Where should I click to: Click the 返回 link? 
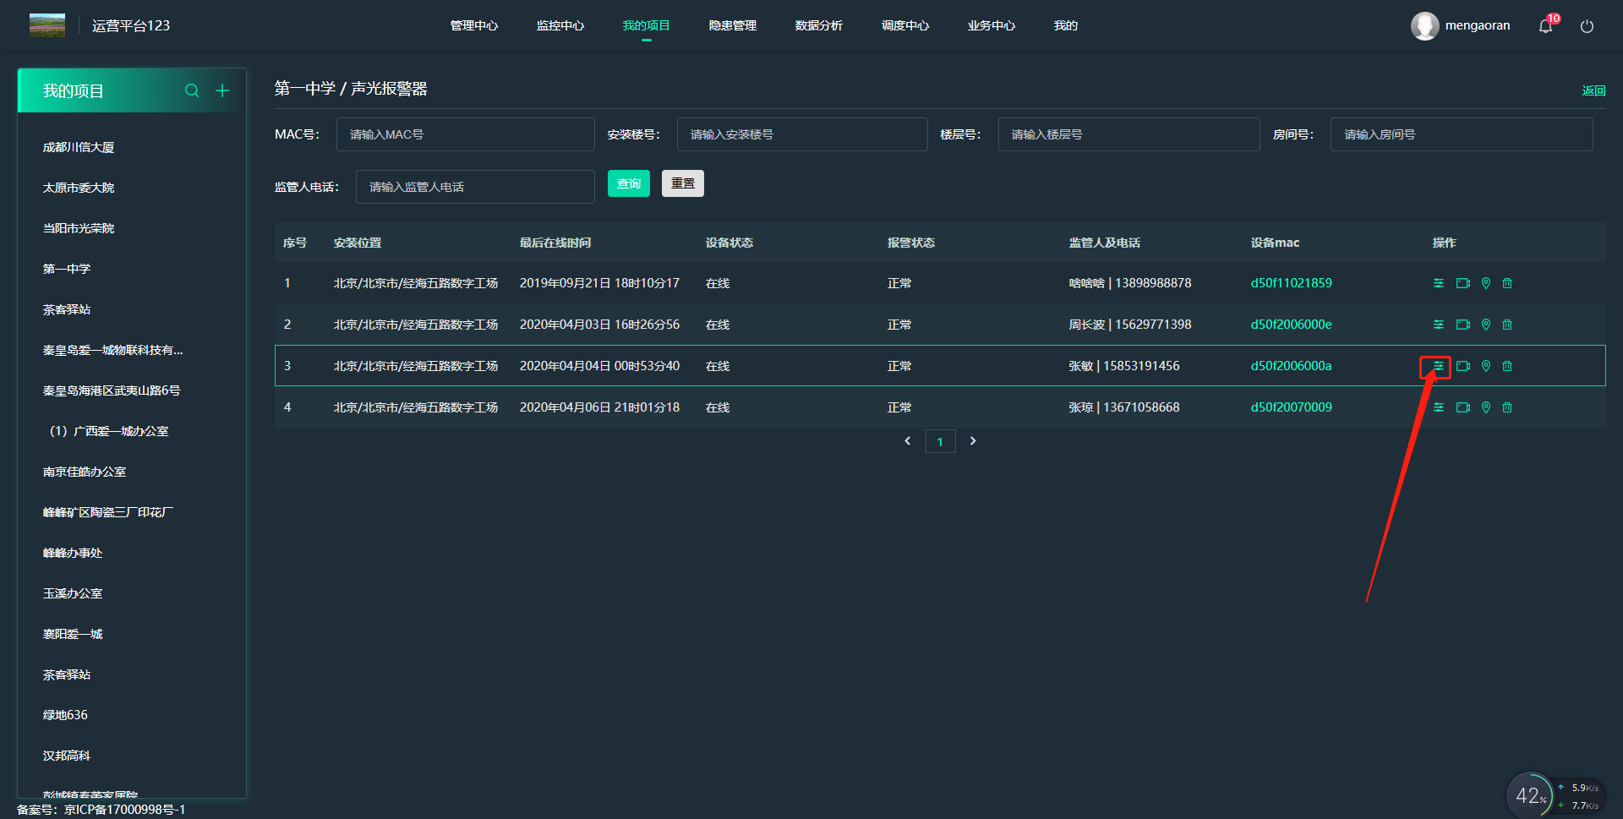1594,90
